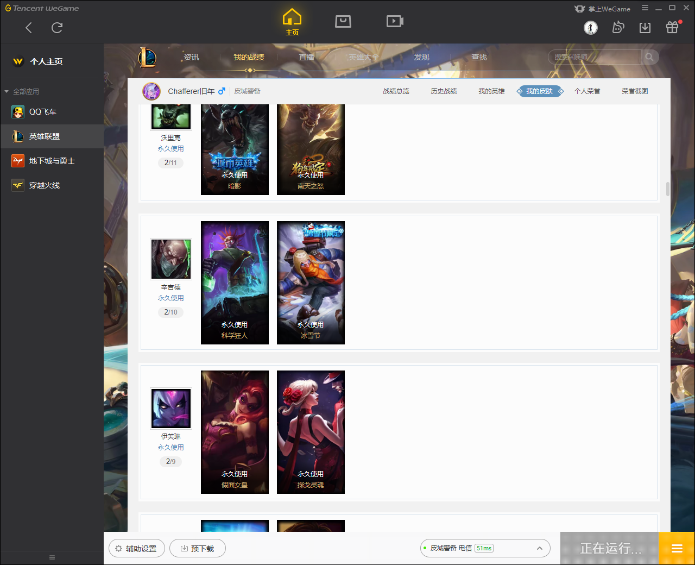Screen dimensions: 695x565
Task: Open the download manager icon
Action: [x=645, y=27]
